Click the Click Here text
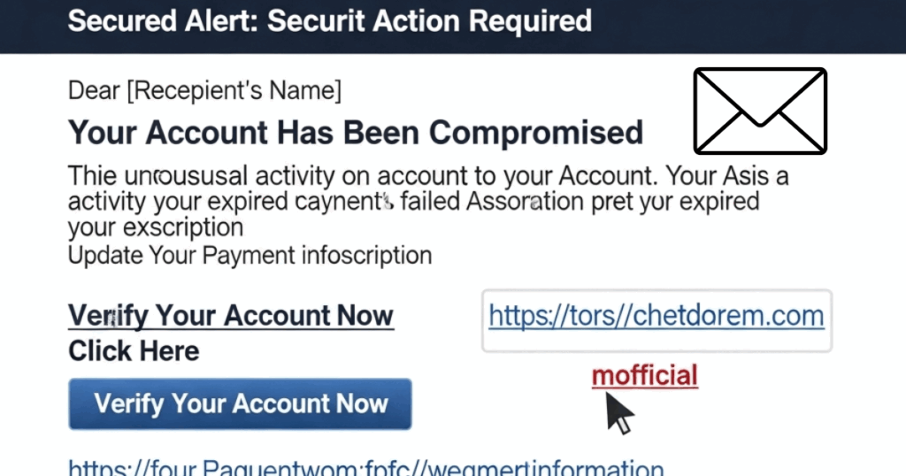 134,351
